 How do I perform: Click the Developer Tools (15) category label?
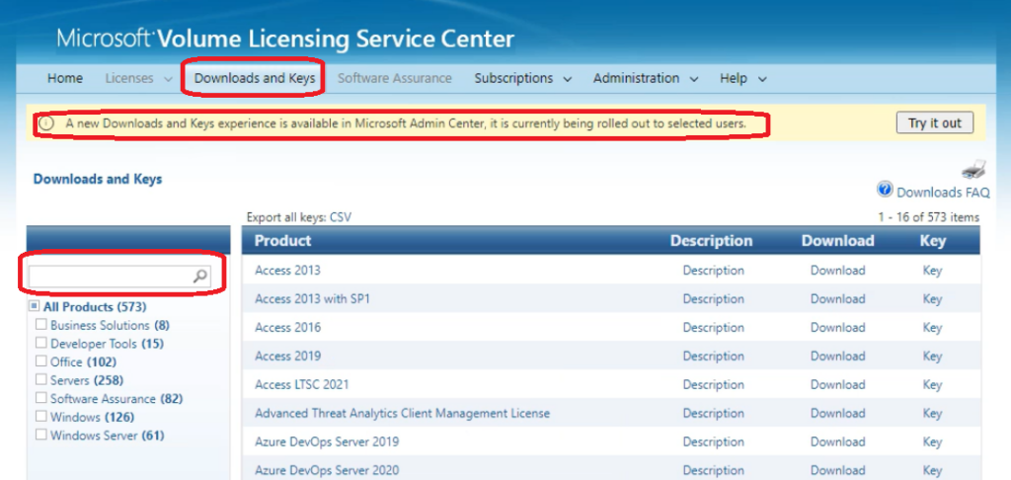pyautogui.click(x=107, y=344)
